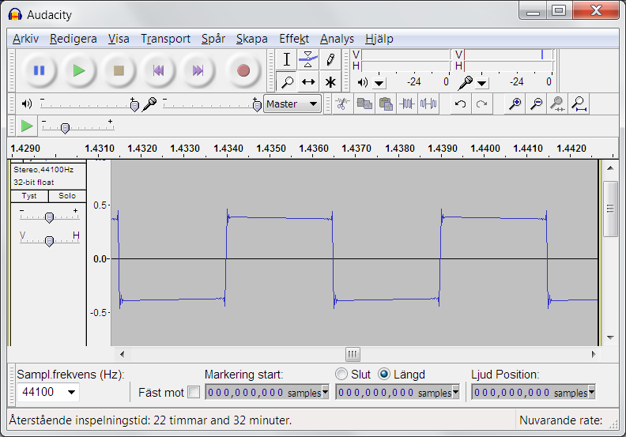Activate the Time Shift tool
The height and width of the screenshot is (437, 626).
point(308,81)
